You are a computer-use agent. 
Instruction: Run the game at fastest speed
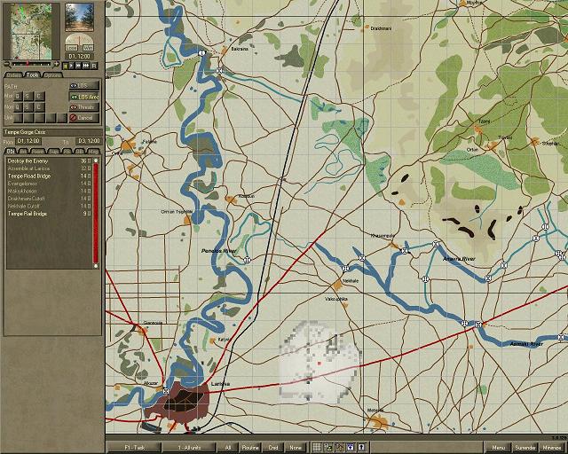(x=86, y=66)
